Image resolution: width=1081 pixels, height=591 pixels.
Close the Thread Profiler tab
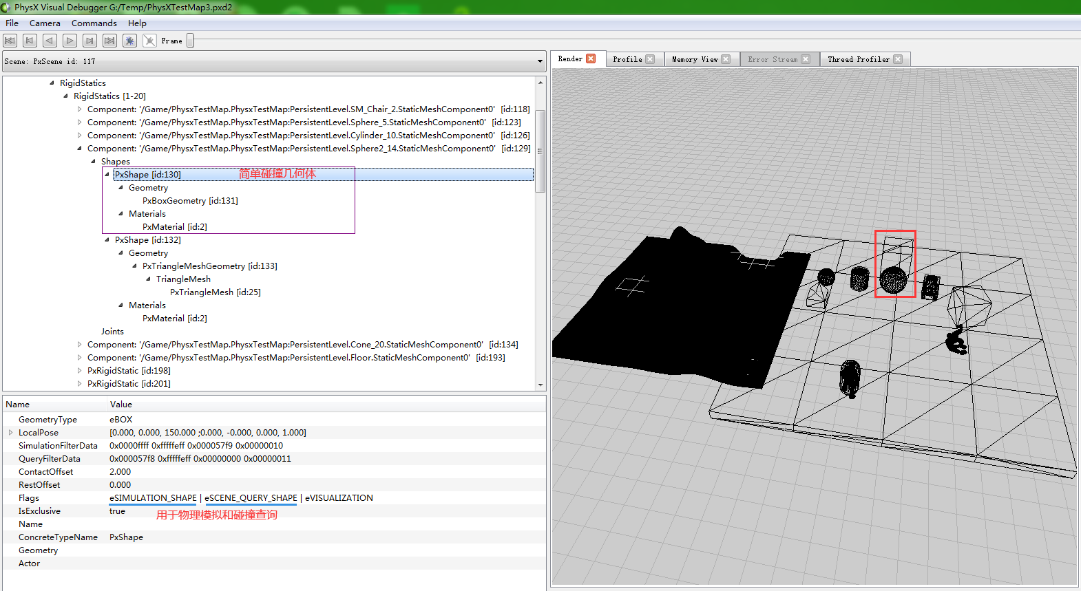pyautogui.click(x=898, y=60)
